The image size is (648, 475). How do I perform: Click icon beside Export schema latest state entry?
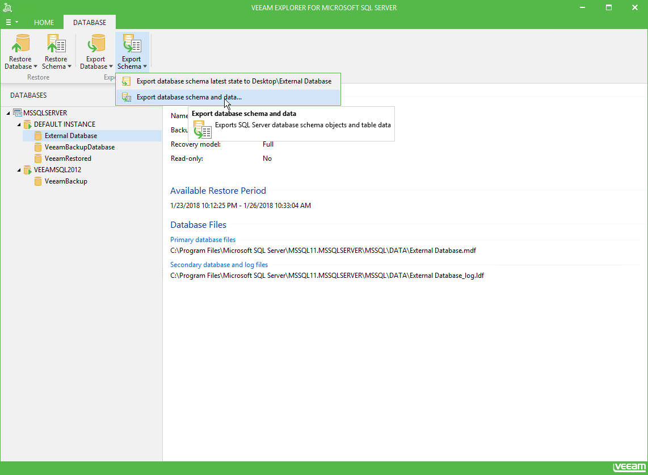pos(127,81)
